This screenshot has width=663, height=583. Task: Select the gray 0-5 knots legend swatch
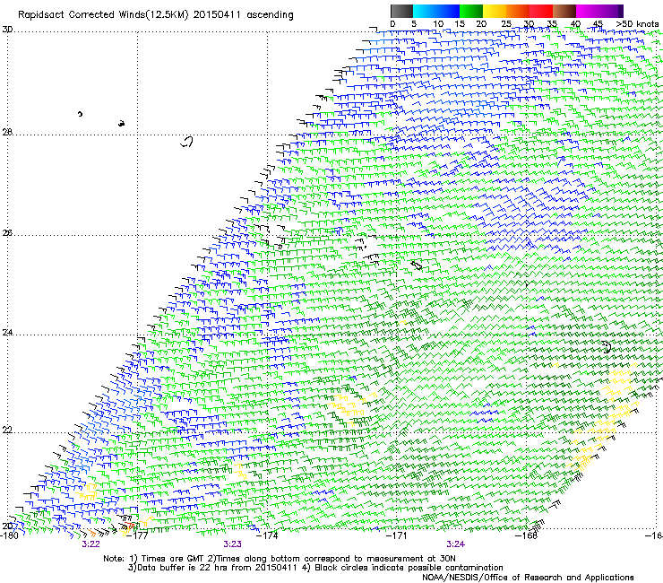coord(401,11)
